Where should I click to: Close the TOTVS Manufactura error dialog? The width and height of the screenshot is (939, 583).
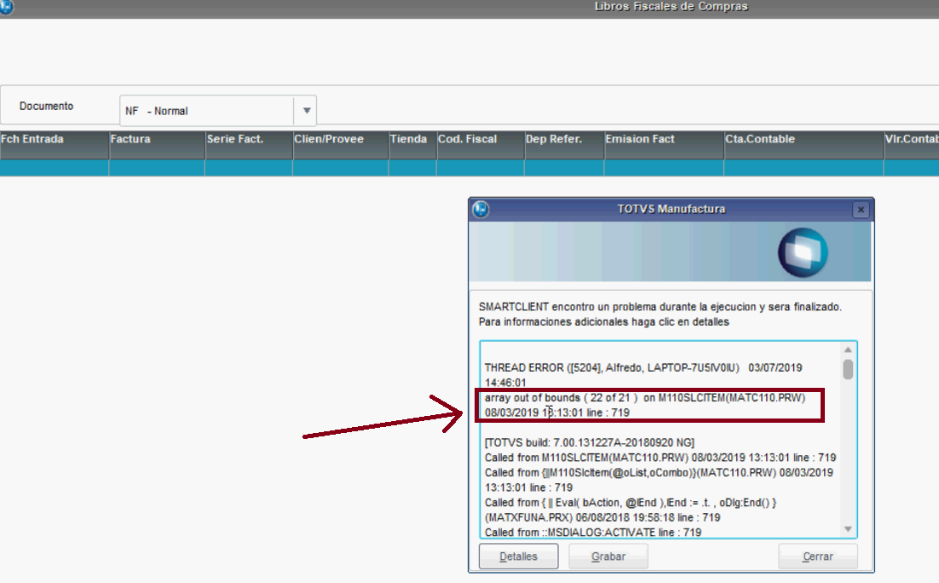(x=861, y=209)
